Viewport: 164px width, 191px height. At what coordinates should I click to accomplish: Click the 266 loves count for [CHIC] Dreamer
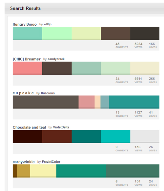(x=153, y=80)
